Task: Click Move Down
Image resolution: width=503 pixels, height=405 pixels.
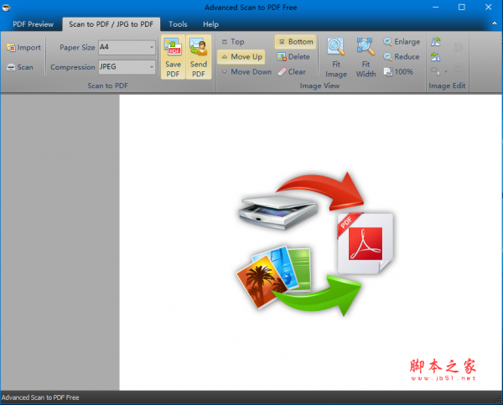Action: 246,72
